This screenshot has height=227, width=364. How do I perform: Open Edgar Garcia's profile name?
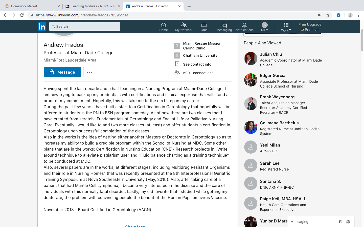pos(273,75)
